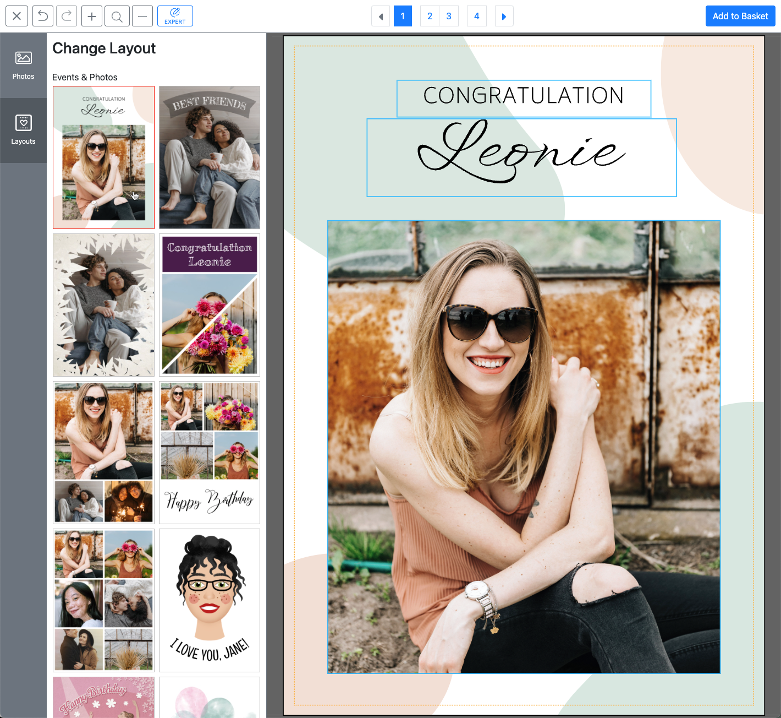This screenshot has width=781, height=718.
Task: Pick the three-photo collage layout
Action: (103, 453)
